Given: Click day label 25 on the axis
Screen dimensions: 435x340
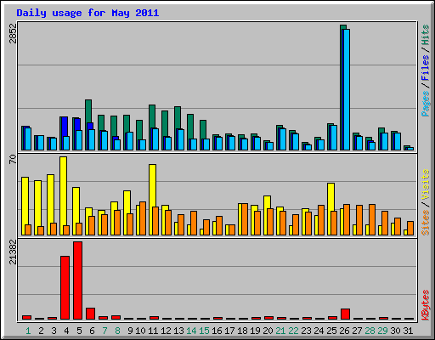Looking at the screenshot, I should [x=331, y=331].
